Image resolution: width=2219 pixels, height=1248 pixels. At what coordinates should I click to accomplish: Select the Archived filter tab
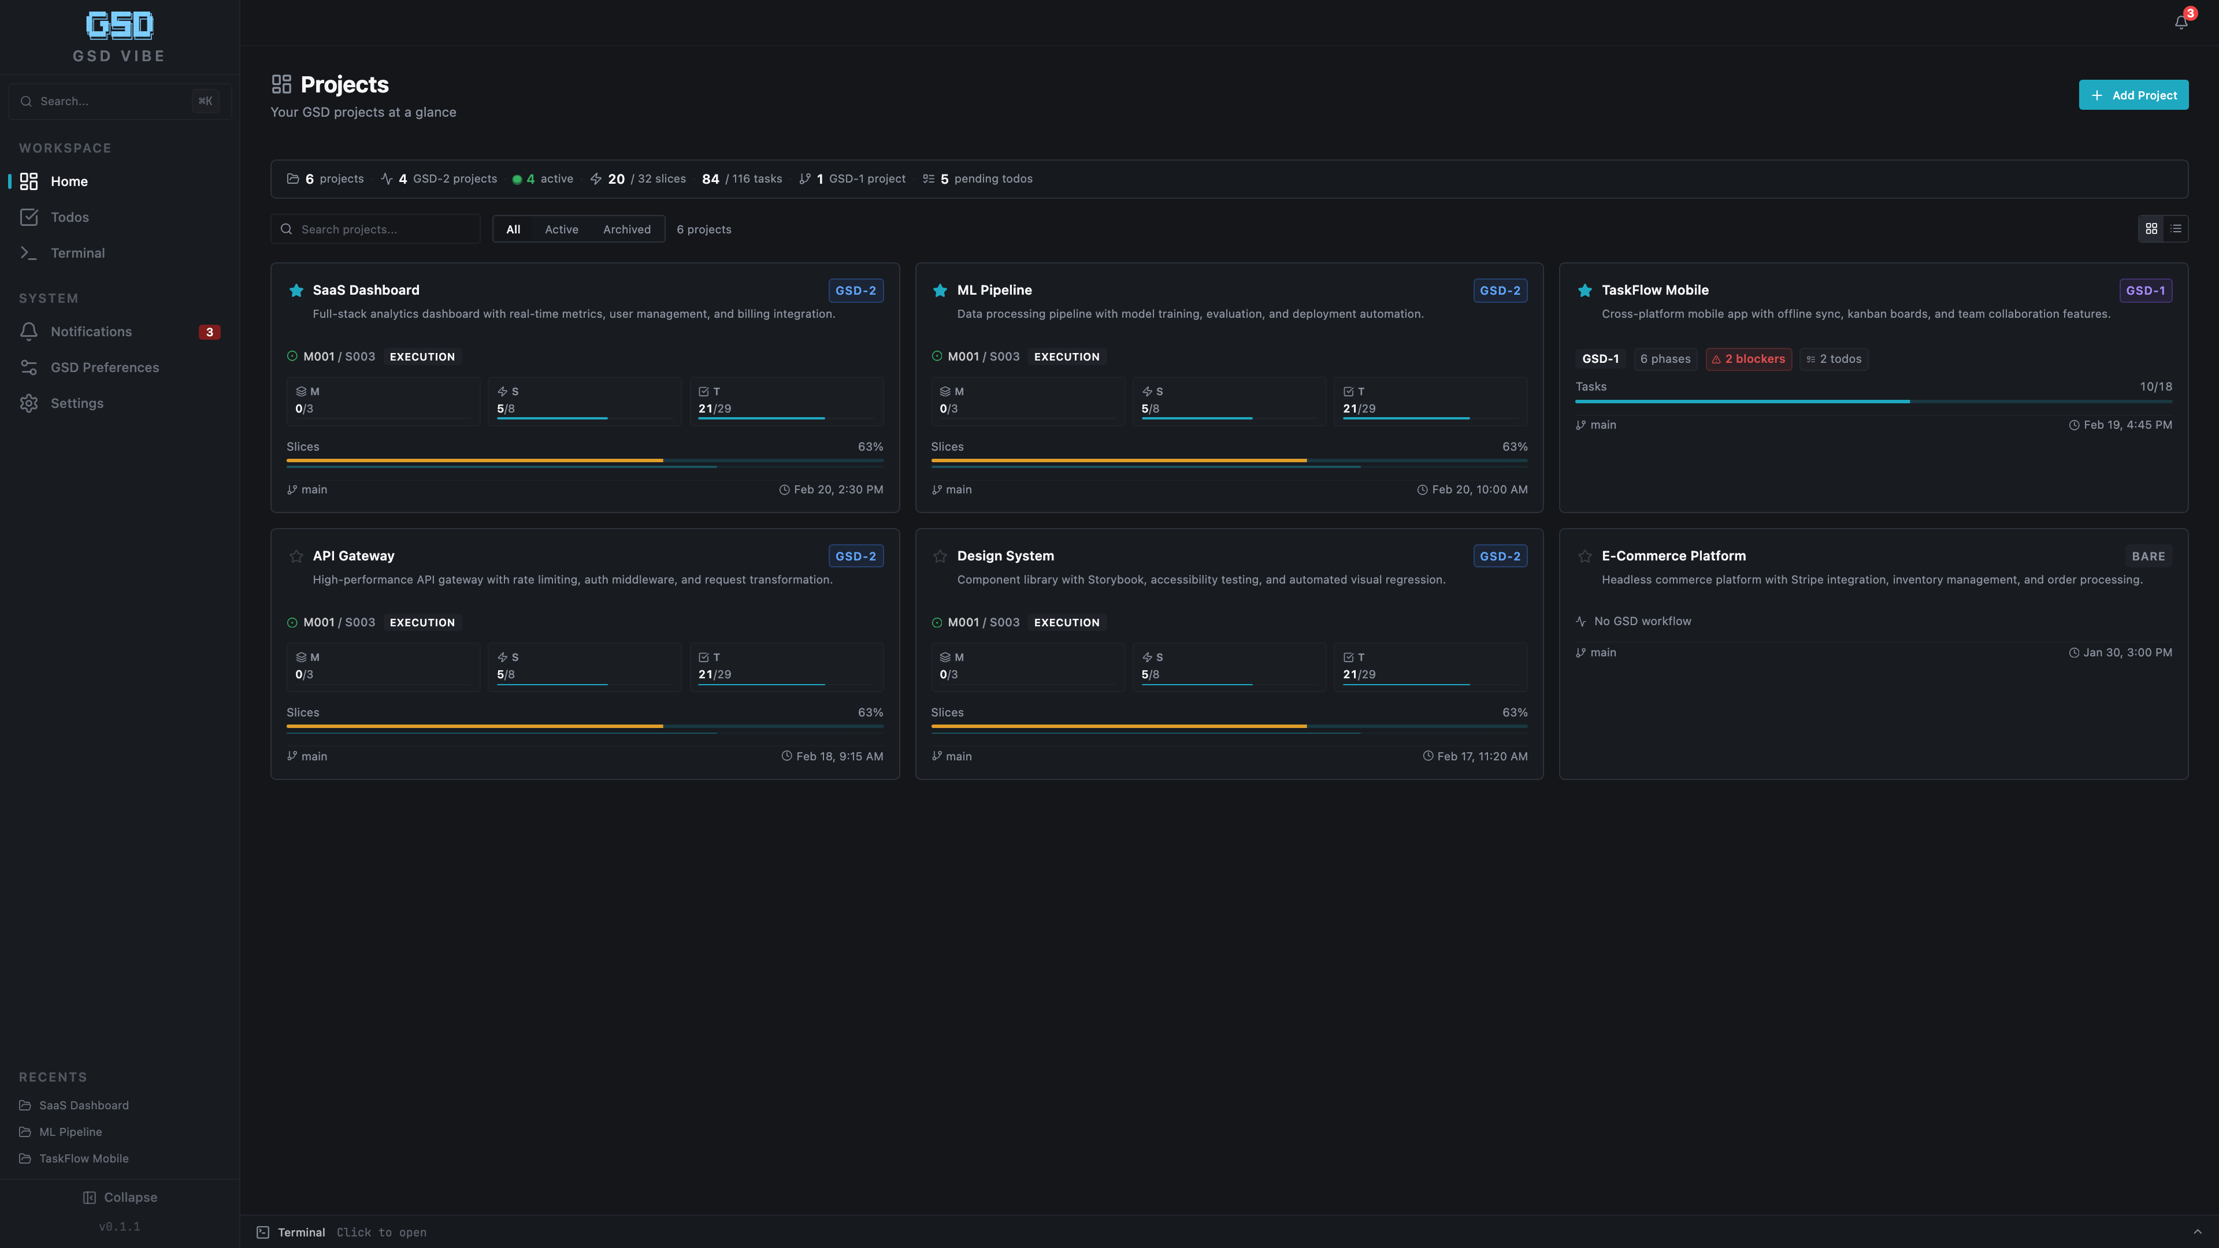[627, 228]
